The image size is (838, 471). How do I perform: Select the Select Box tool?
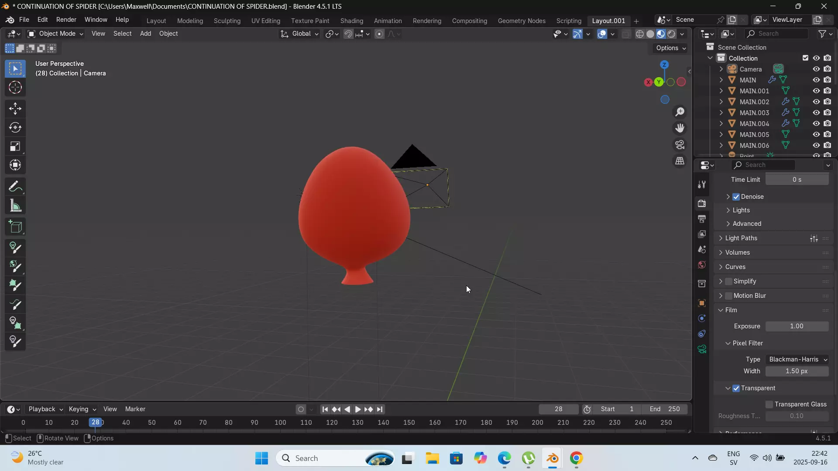coord(15,69)
